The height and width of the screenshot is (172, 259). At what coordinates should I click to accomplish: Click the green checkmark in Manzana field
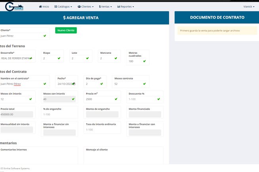click(116, 58)
